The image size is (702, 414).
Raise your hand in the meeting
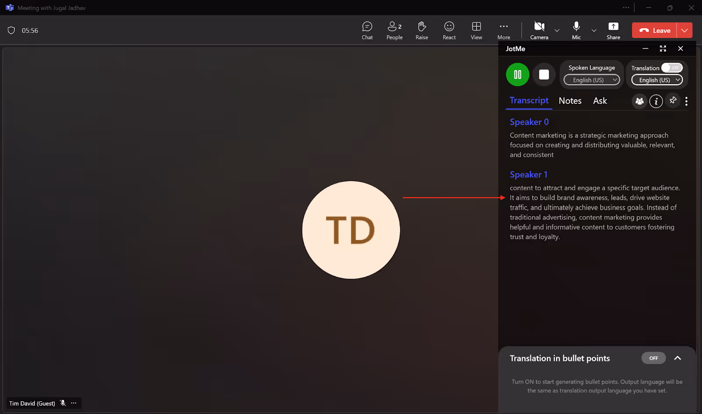(422, 31)
